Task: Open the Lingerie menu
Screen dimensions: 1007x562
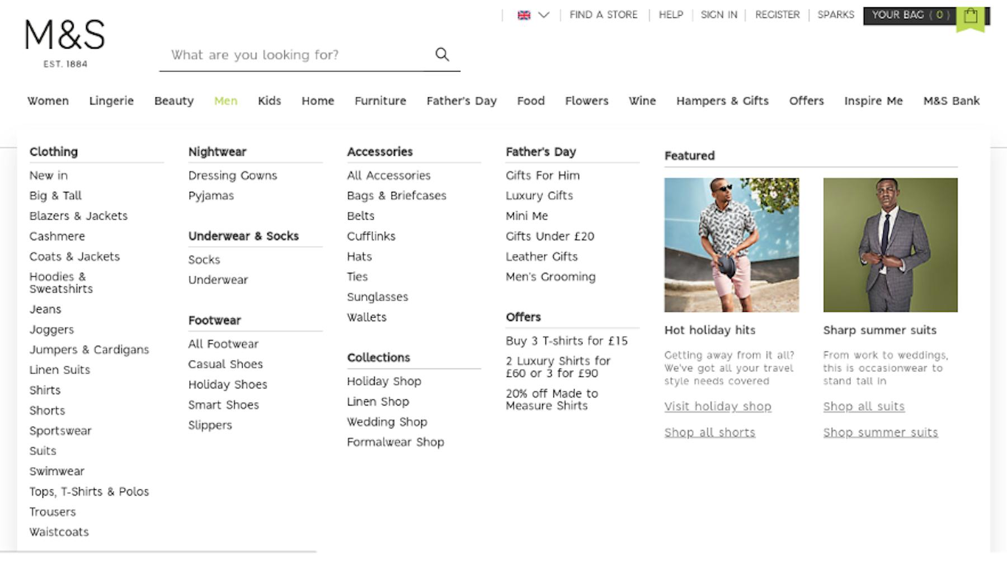Action: tap(111, 101)
